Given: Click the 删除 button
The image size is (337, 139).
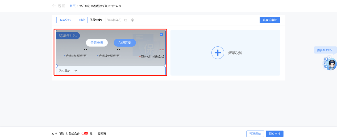Looking at the screenshot, I should point(82,20).
